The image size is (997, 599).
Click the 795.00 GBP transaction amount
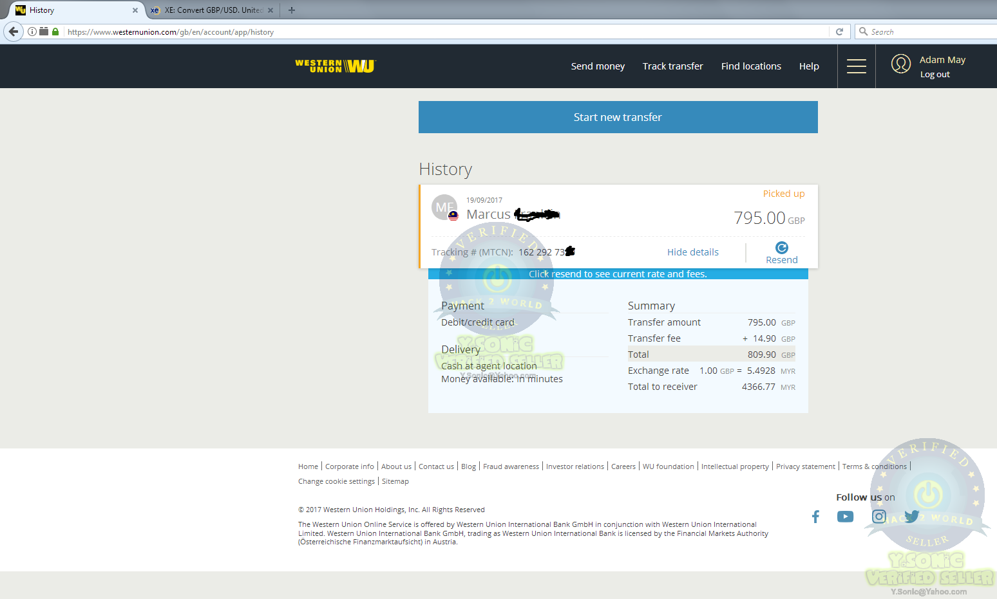(770, 218)
